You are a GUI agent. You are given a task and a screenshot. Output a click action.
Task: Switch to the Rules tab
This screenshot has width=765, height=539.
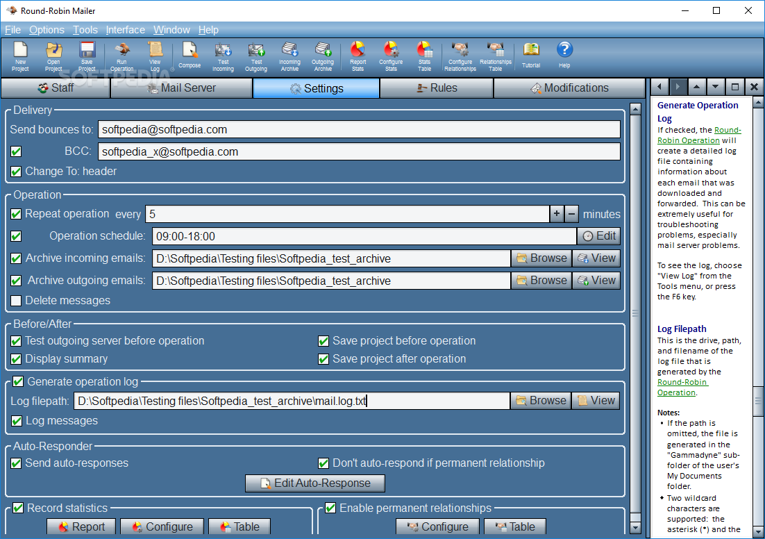click(437, 88)
